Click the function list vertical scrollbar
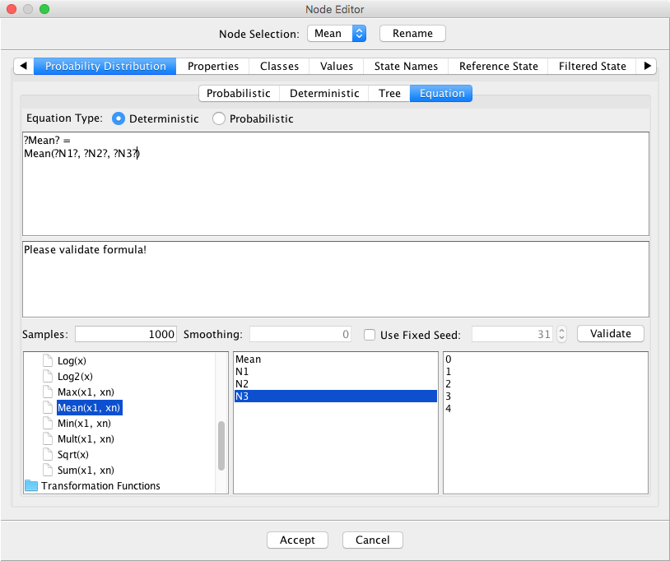 (221, 446)
